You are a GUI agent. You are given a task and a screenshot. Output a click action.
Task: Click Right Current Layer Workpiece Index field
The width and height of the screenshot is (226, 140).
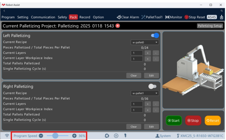coord(137,110)
